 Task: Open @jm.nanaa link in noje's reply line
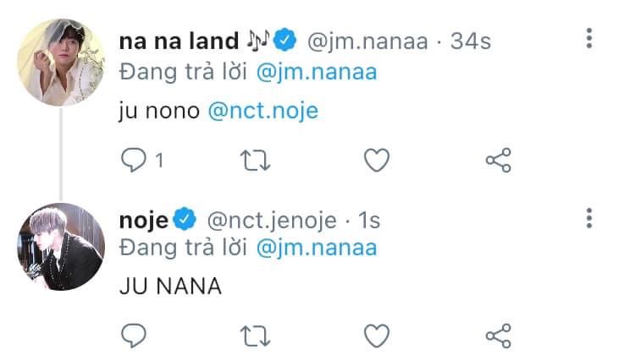click(316, 248)
